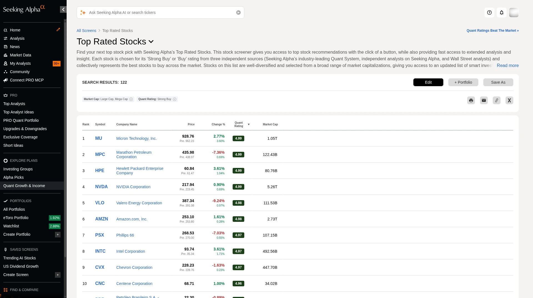Go to Market Data section
Image resolution: width=533 pixels, height=298 pixels.
pos(21,55)
